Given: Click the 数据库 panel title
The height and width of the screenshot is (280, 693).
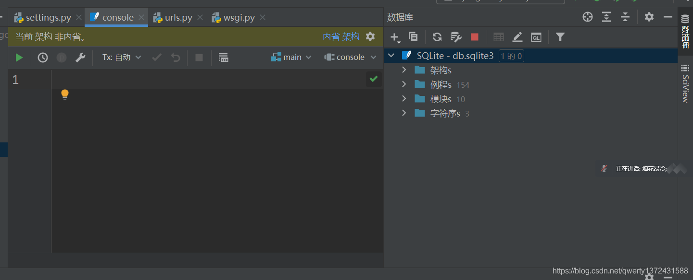Looking at the screenshot, I should pos(400,17).
